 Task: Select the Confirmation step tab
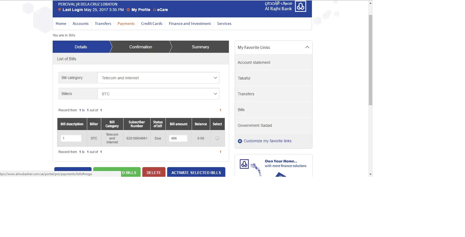141,47
